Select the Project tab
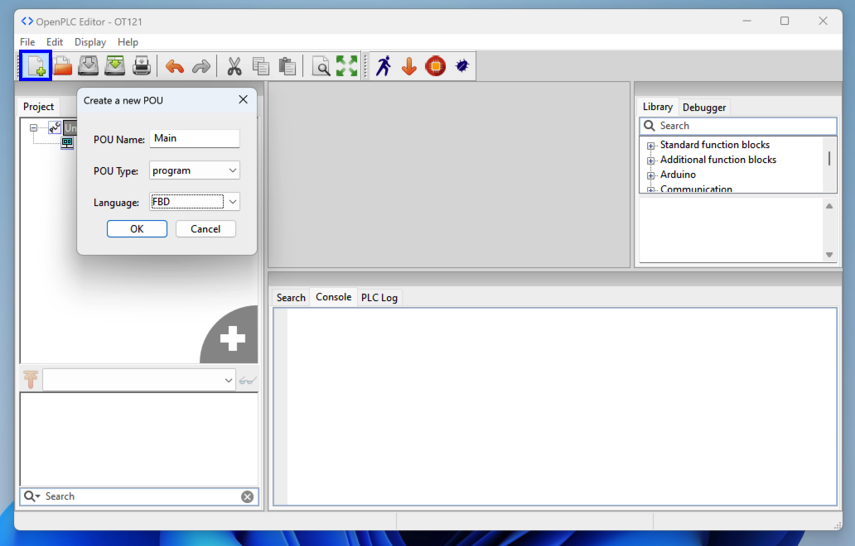 point(38,107)
